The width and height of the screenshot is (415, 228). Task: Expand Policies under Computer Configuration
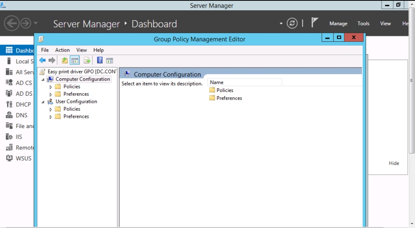click(x=51, y=87)
